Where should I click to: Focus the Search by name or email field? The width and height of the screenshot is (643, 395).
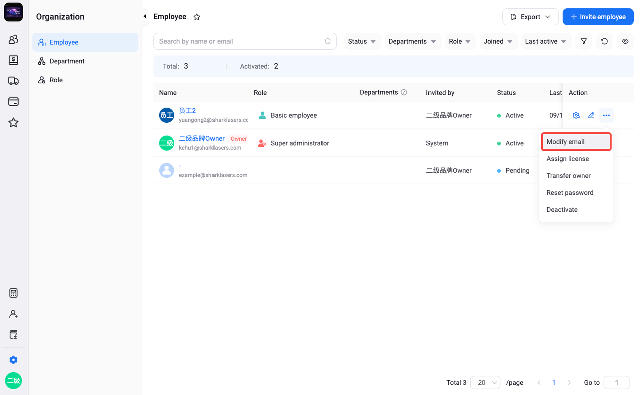click(245, 41)
